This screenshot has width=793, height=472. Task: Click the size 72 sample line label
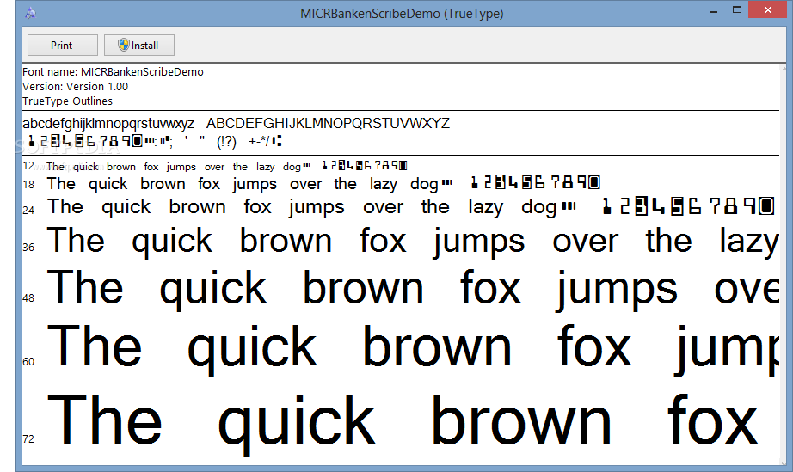[28, 438]
